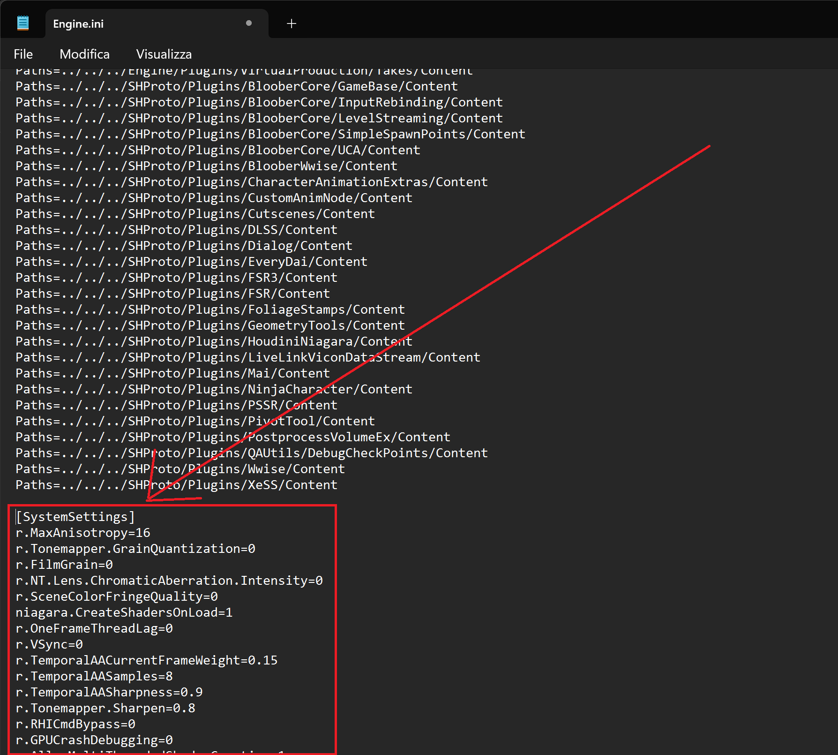838x755 pixels.
Task: Click the LevelStreaming/Content path line
Action: (x=259, y=118)
